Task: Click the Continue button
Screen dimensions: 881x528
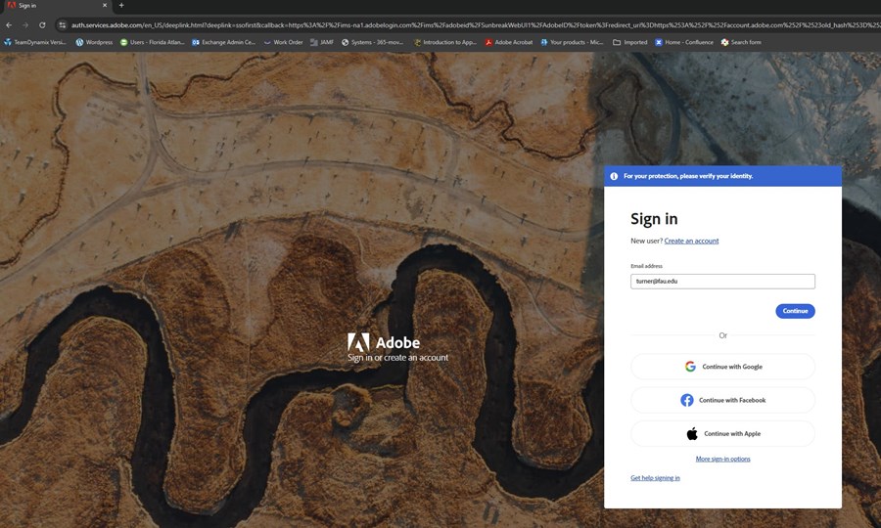Action: [795, 311]
